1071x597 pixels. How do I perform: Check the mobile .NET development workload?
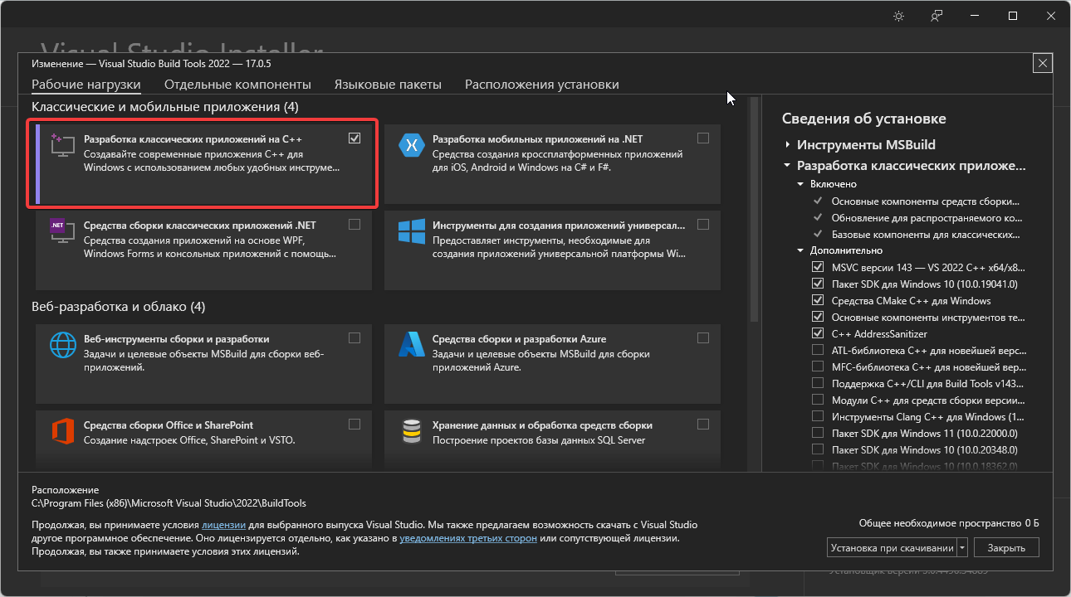[x=703, y=138]
